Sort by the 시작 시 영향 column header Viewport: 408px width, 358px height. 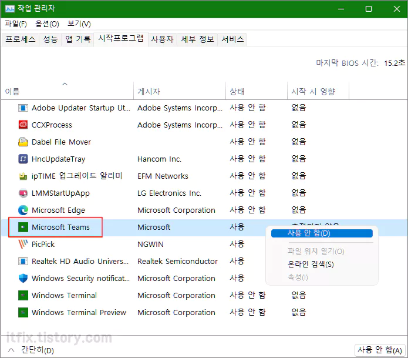coord(318,92)
